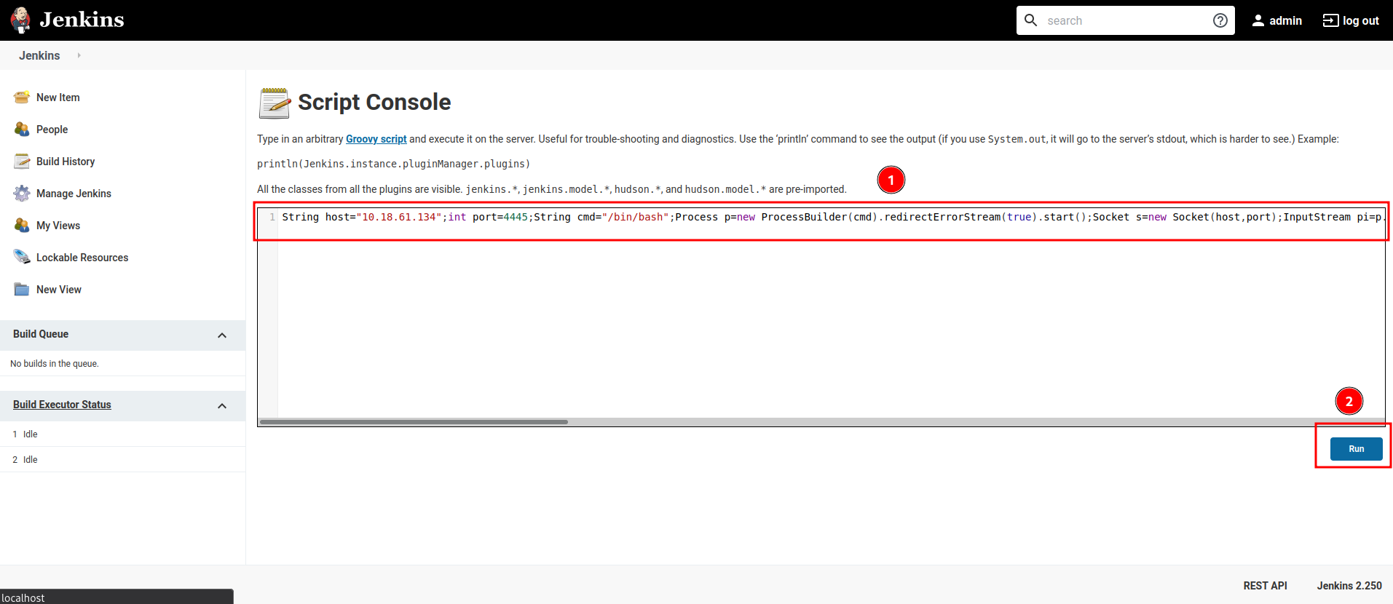Collapse the Build Queue panel

[x=222, y=335]
